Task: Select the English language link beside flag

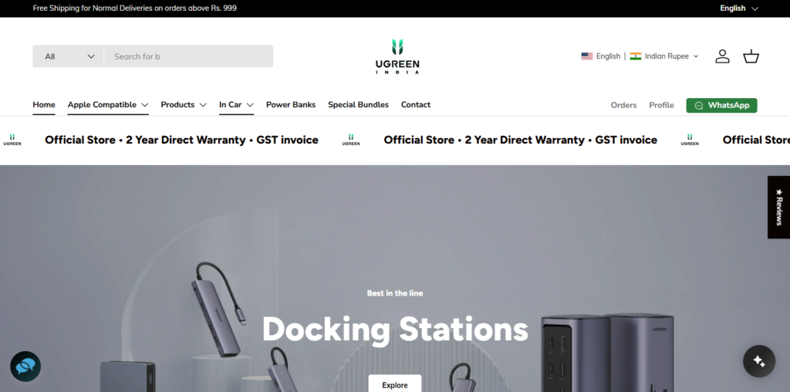Action: (608, 56)
